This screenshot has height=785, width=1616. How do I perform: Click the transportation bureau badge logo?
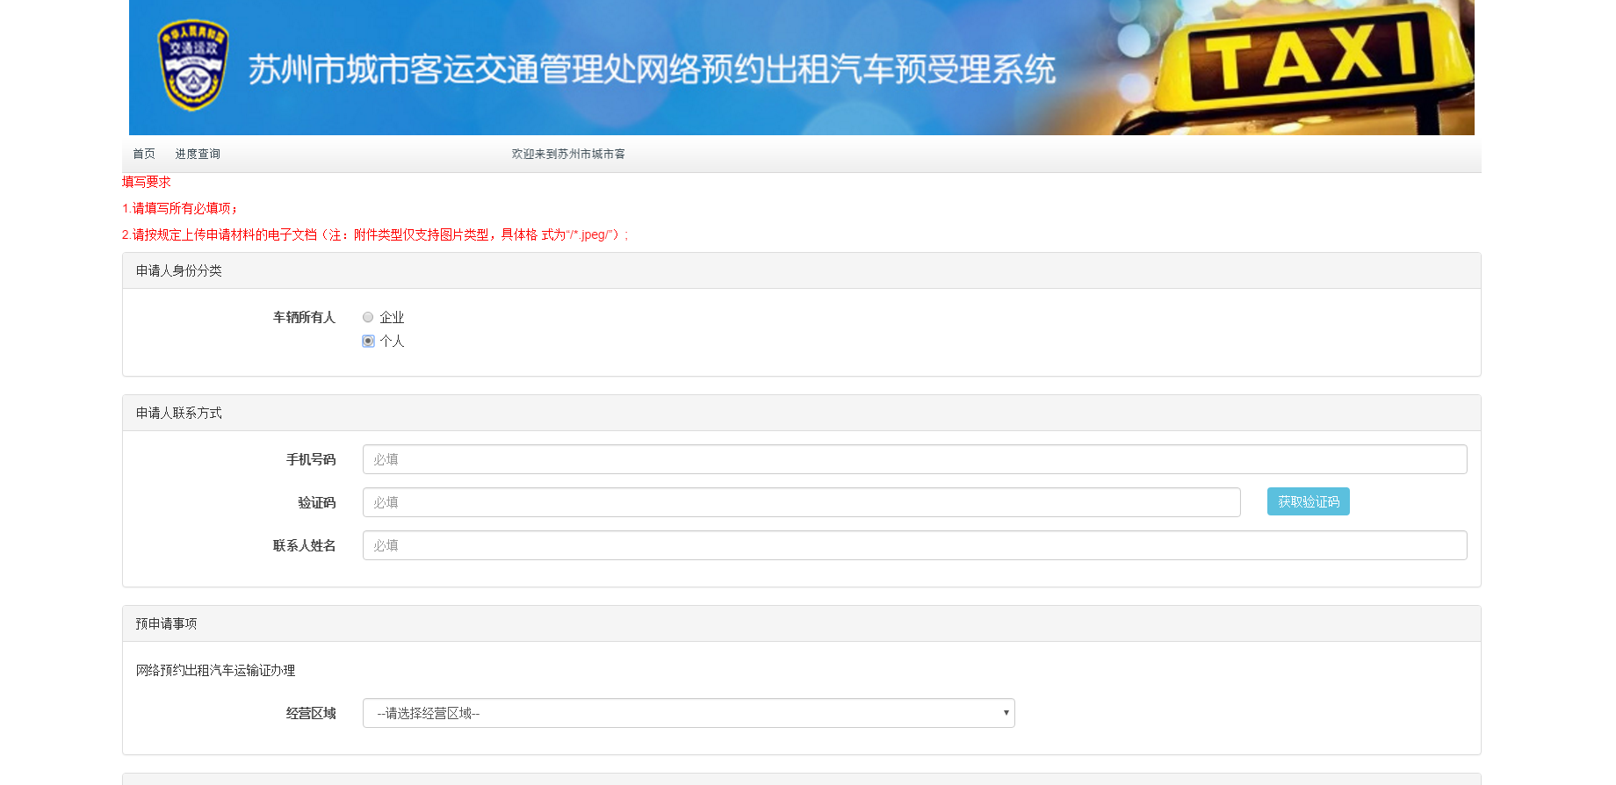[x=192, y=66]
